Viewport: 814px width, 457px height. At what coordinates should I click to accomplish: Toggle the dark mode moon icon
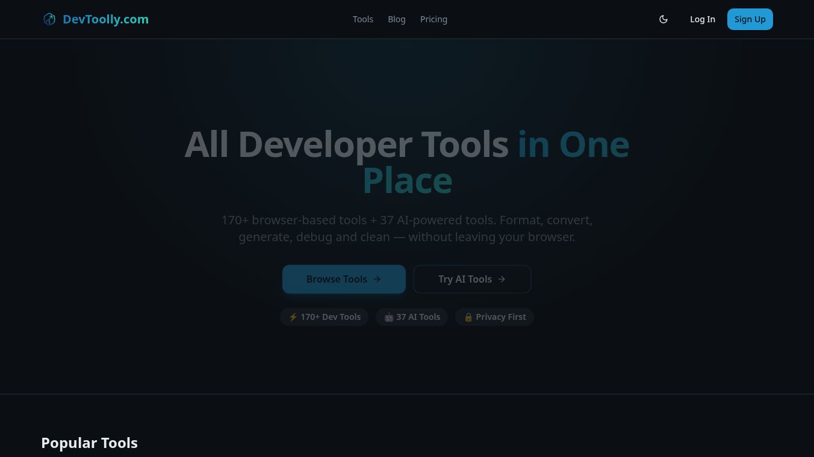663,19
